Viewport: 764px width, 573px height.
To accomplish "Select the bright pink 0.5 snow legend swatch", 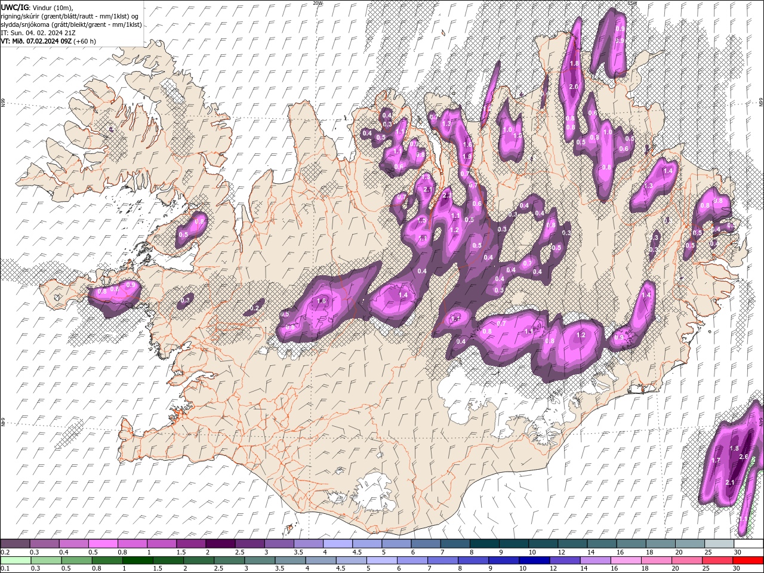I will pyautogui.click(x=103, y=544).
